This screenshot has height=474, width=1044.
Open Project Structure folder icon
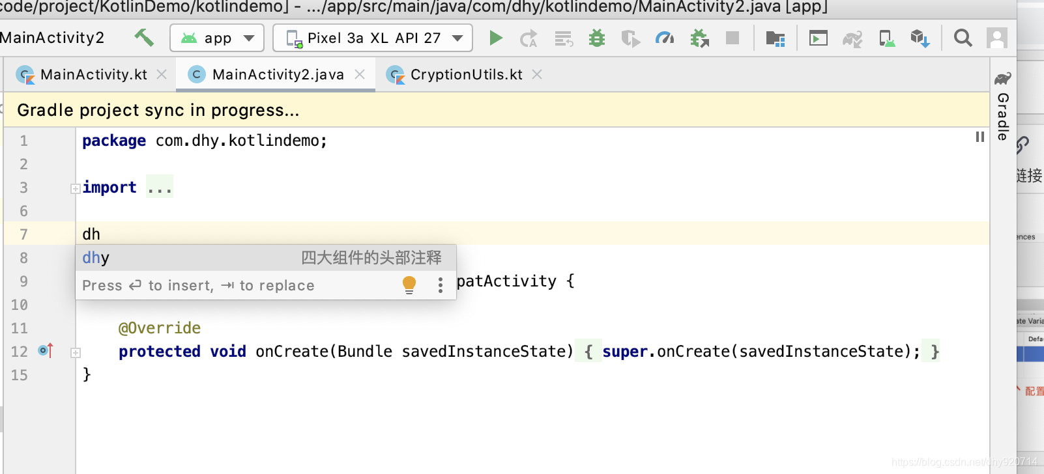[x=775, y=38]
